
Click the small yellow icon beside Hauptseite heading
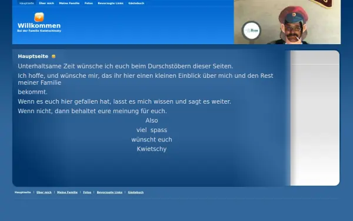54,57
